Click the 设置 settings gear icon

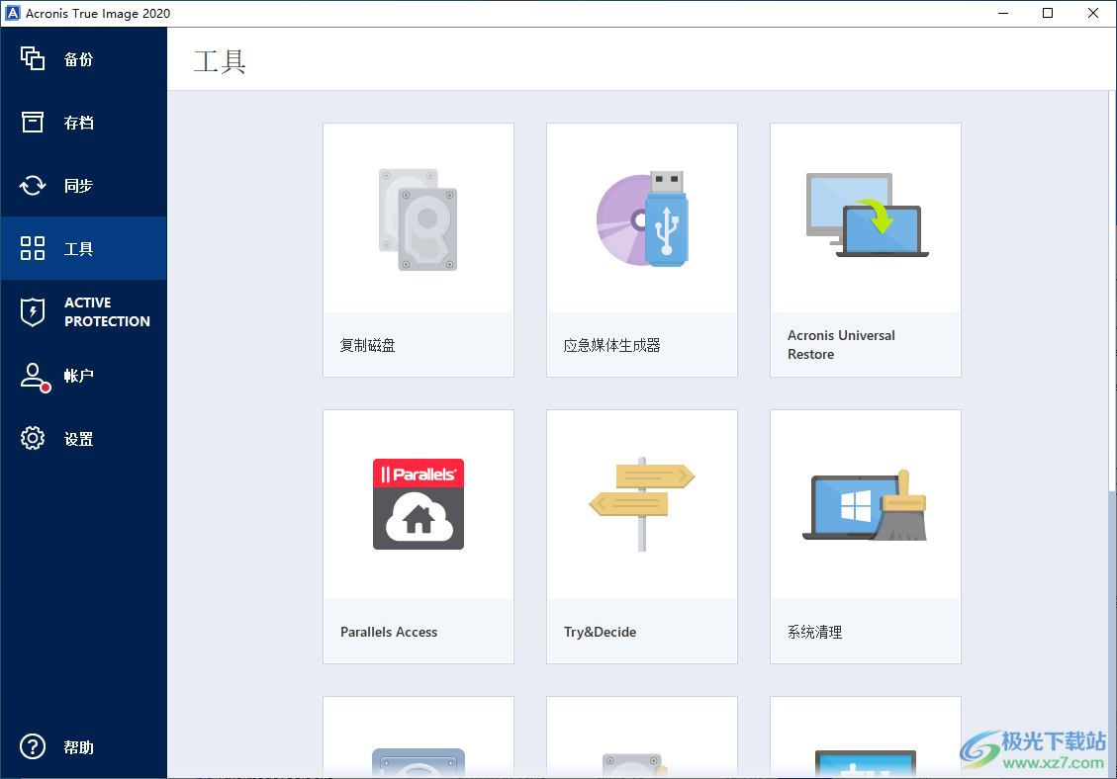(33, 438)
